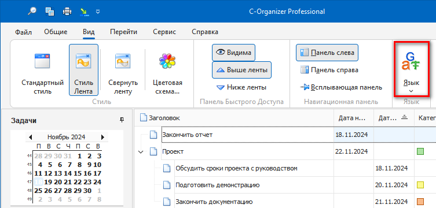Sort by the Заголовок column header
The image size is (436, 208).
233,118
